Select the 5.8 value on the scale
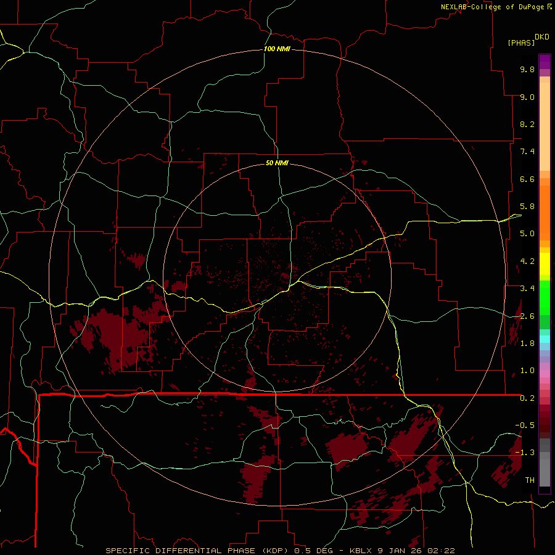Viewport: 555px width, 555px height. click(x=527, y=207)
